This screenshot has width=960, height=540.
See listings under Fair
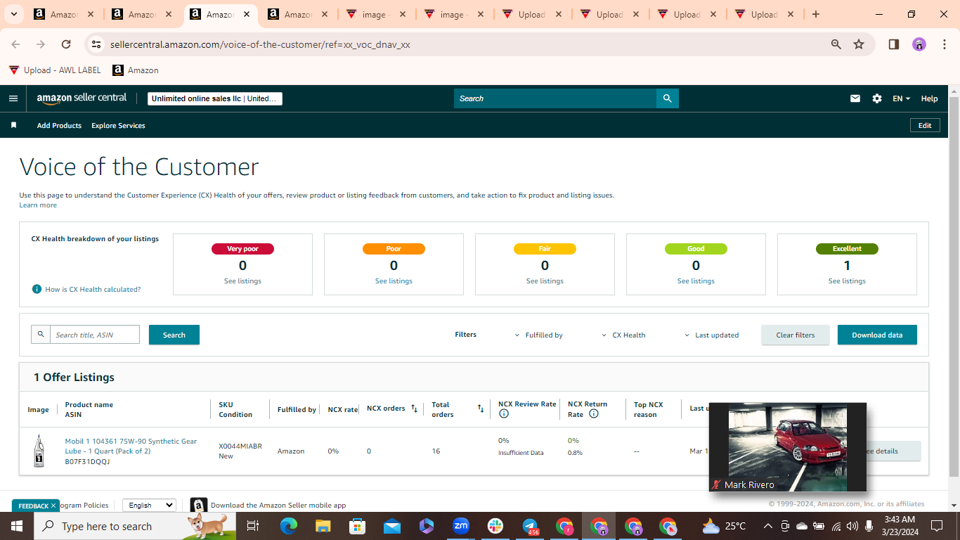(x=545, y=281)
